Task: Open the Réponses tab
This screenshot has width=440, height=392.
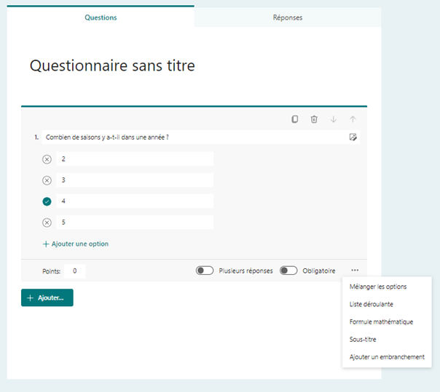Action: (x=288, y=17)
